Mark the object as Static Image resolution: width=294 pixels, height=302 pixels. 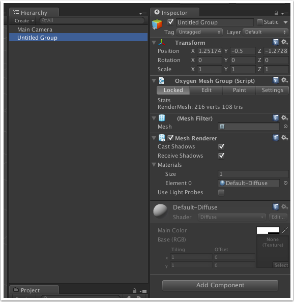(260, 22)
